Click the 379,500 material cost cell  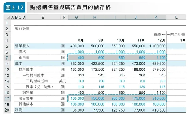tap(159, 70)
